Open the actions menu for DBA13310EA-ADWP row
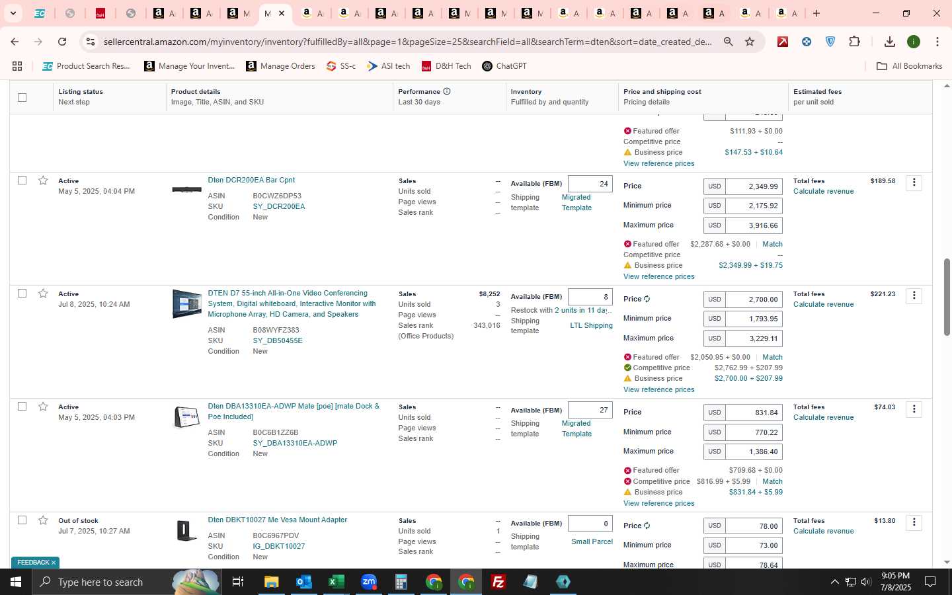The width and height of the screenshot is (952, 595). tap(914, 409)
